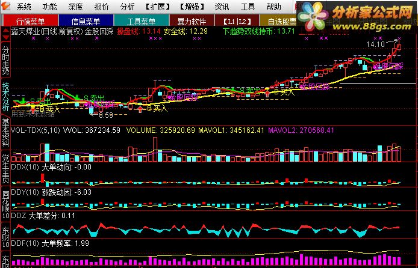The image size is (418, 268).
Task: Click the DDX(10) 大单动向 label
Action: [51, 167]
